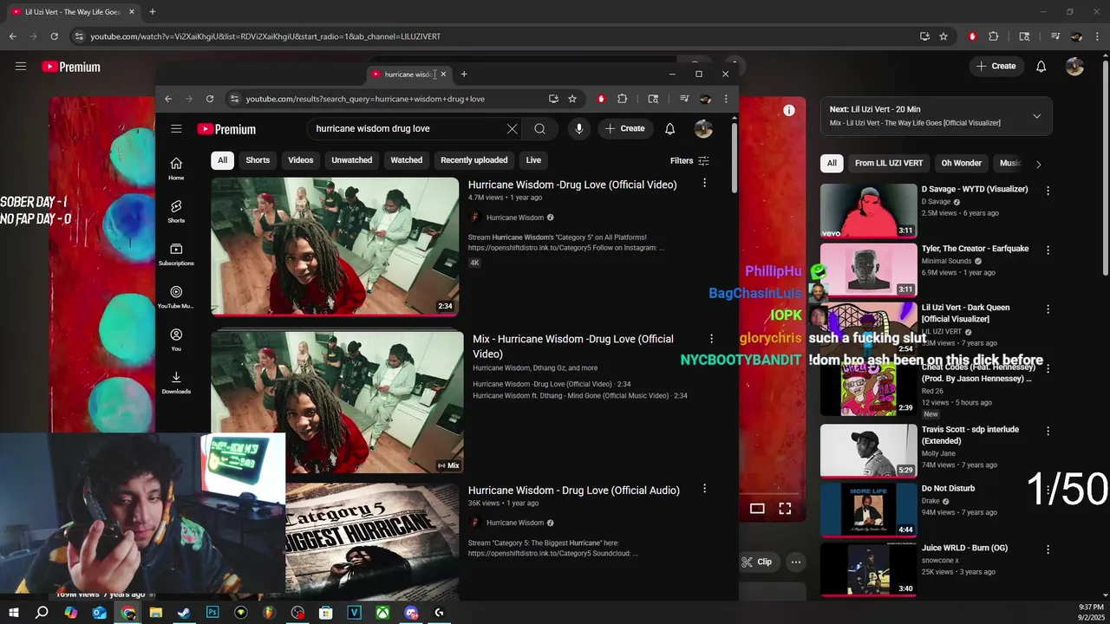Screen dimensions: 1110x624
Task: Open more options for Juice WRLD - Burn (OG)
Action: pos(1048,549)
